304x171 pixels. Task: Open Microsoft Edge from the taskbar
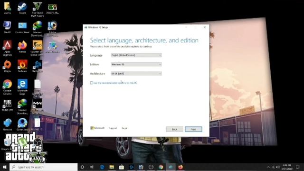pos(102,167)
